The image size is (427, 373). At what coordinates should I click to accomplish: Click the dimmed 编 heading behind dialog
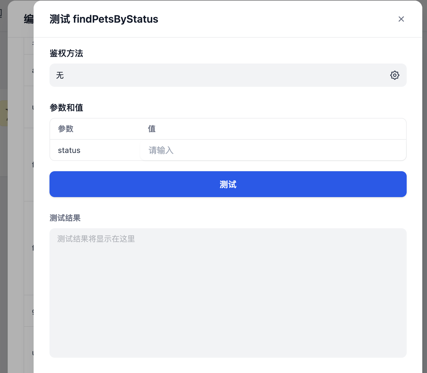(29, 19)
